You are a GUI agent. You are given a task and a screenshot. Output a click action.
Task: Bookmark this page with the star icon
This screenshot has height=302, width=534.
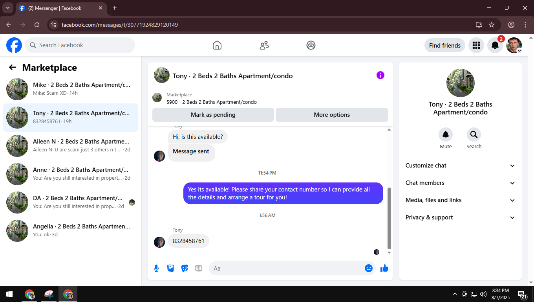pyautogui.click(x=492, y=25)
